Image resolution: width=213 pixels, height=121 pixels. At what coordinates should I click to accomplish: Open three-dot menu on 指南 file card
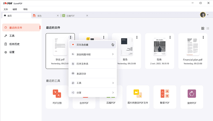click(170, 37)
